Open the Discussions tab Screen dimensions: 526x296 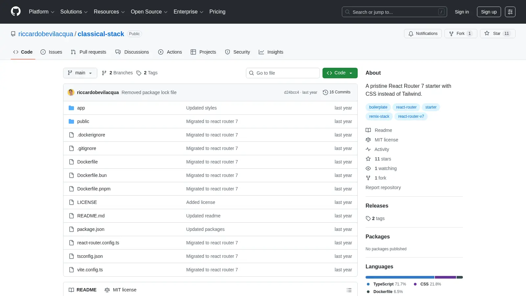(x=132, y=52)
